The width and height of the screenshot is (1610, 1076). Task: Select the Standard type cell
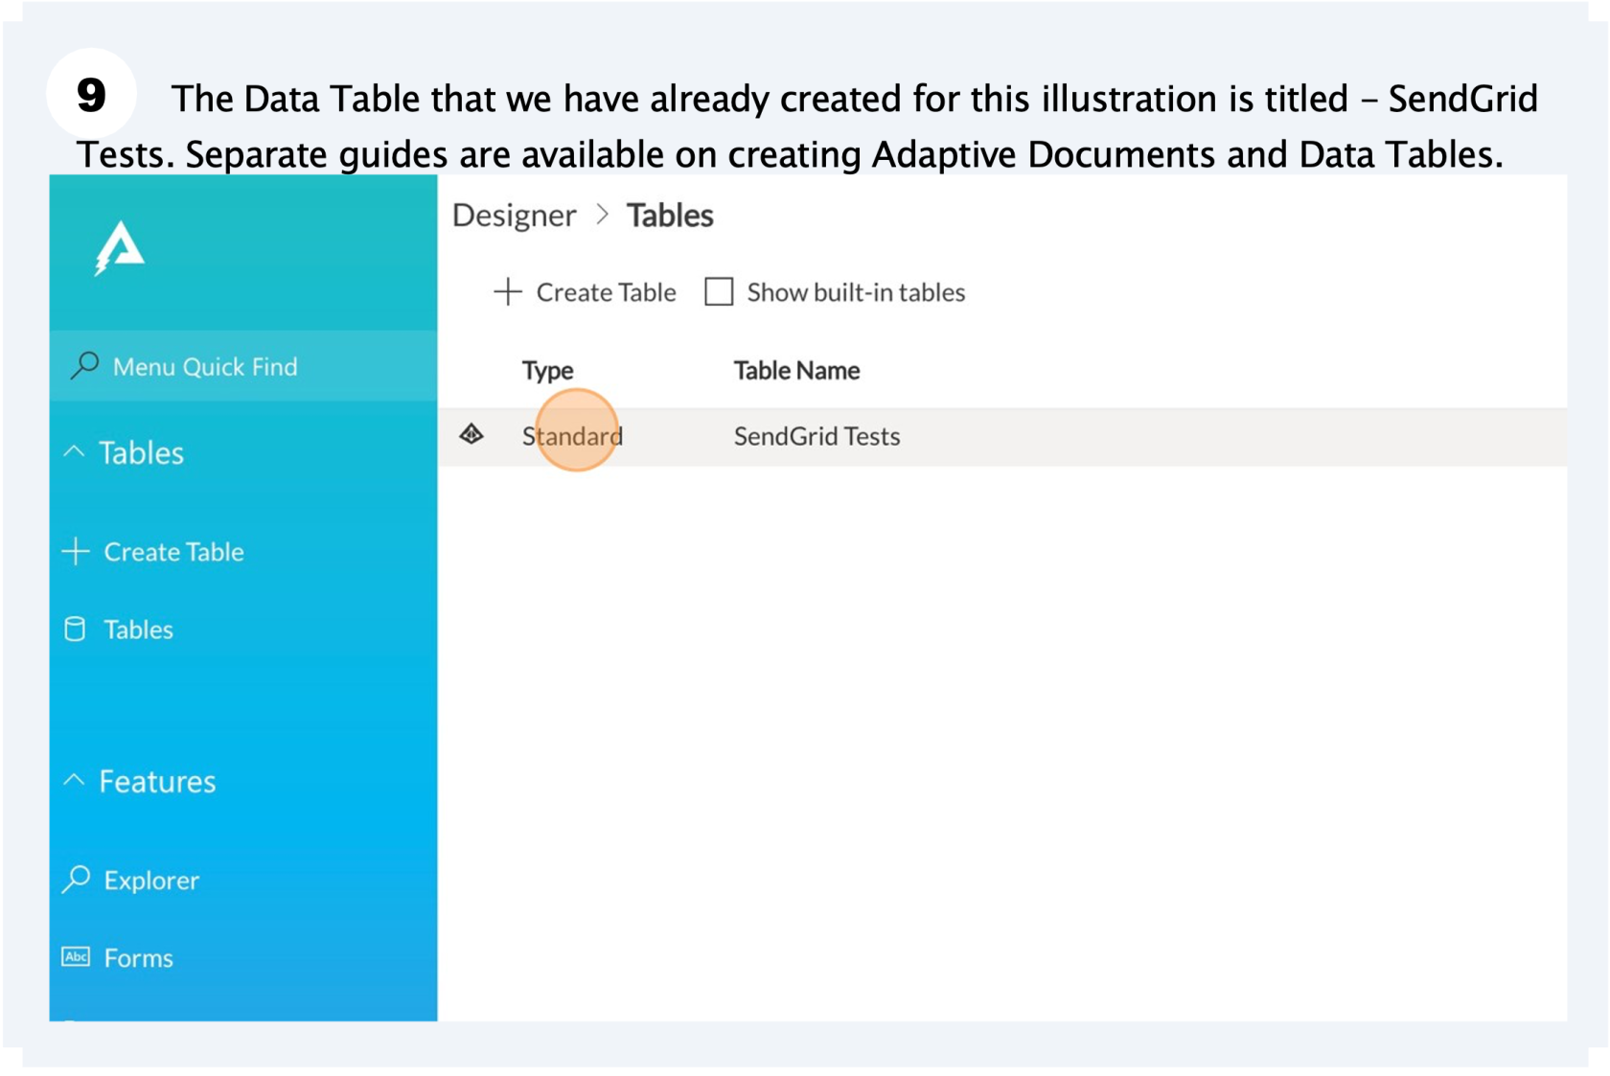pyautogui.click(x=572, y=436)
